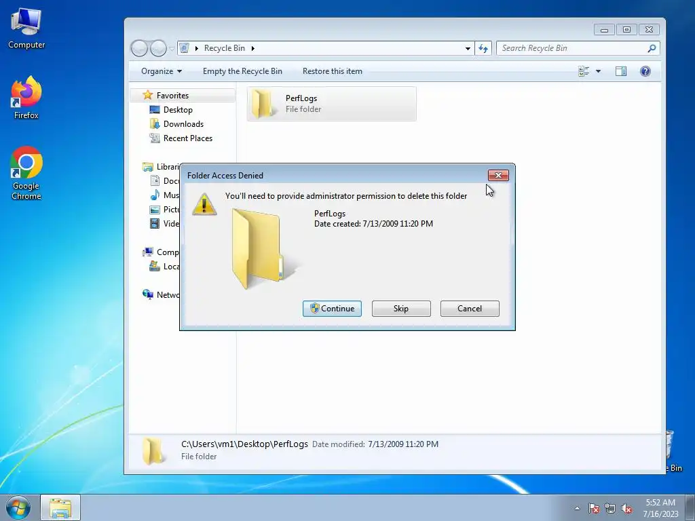Screen dimensions: 695x521
Task: Click the Forward navigation button in Explorer
Action: [x=157, y=48]
